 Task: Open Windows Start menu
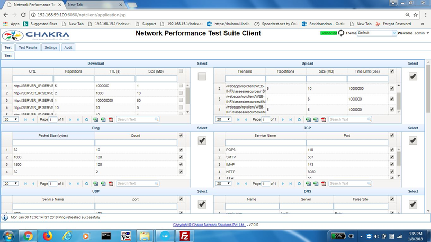click(8, 236)
